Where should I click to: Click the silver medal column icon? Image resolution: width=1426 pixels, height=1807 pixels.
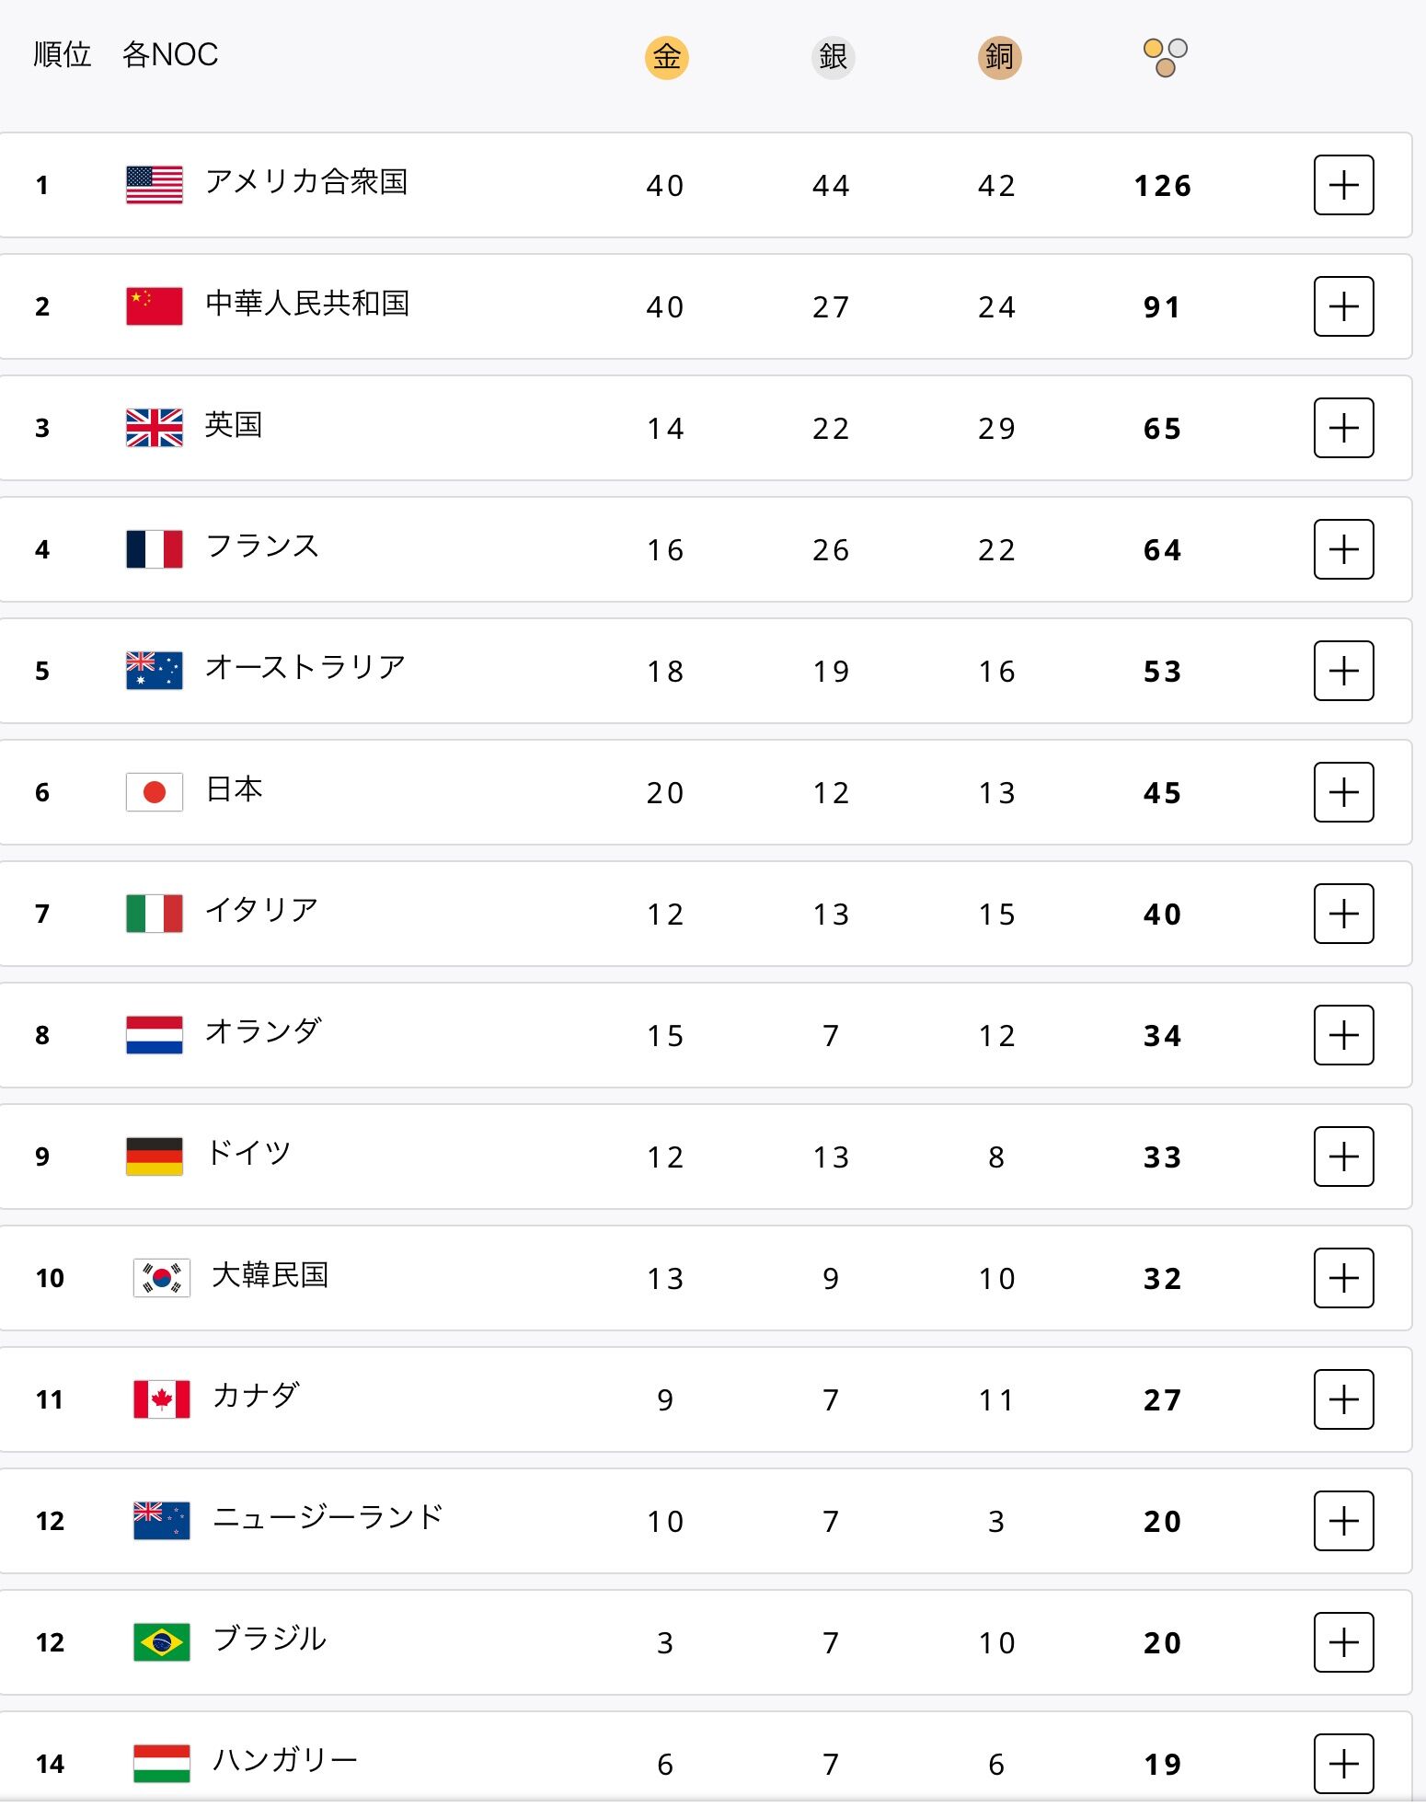(833, 57)
